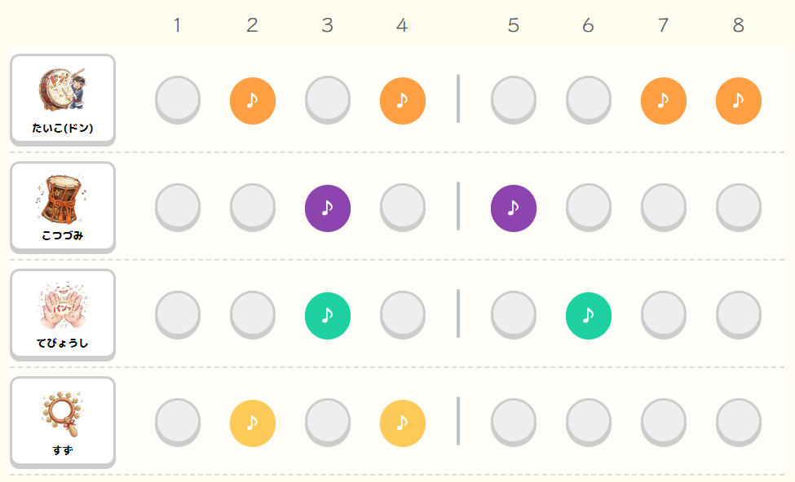795x482 pixels.
Task: Enable the たいこ step at beat 1
Action: point(178,99)
